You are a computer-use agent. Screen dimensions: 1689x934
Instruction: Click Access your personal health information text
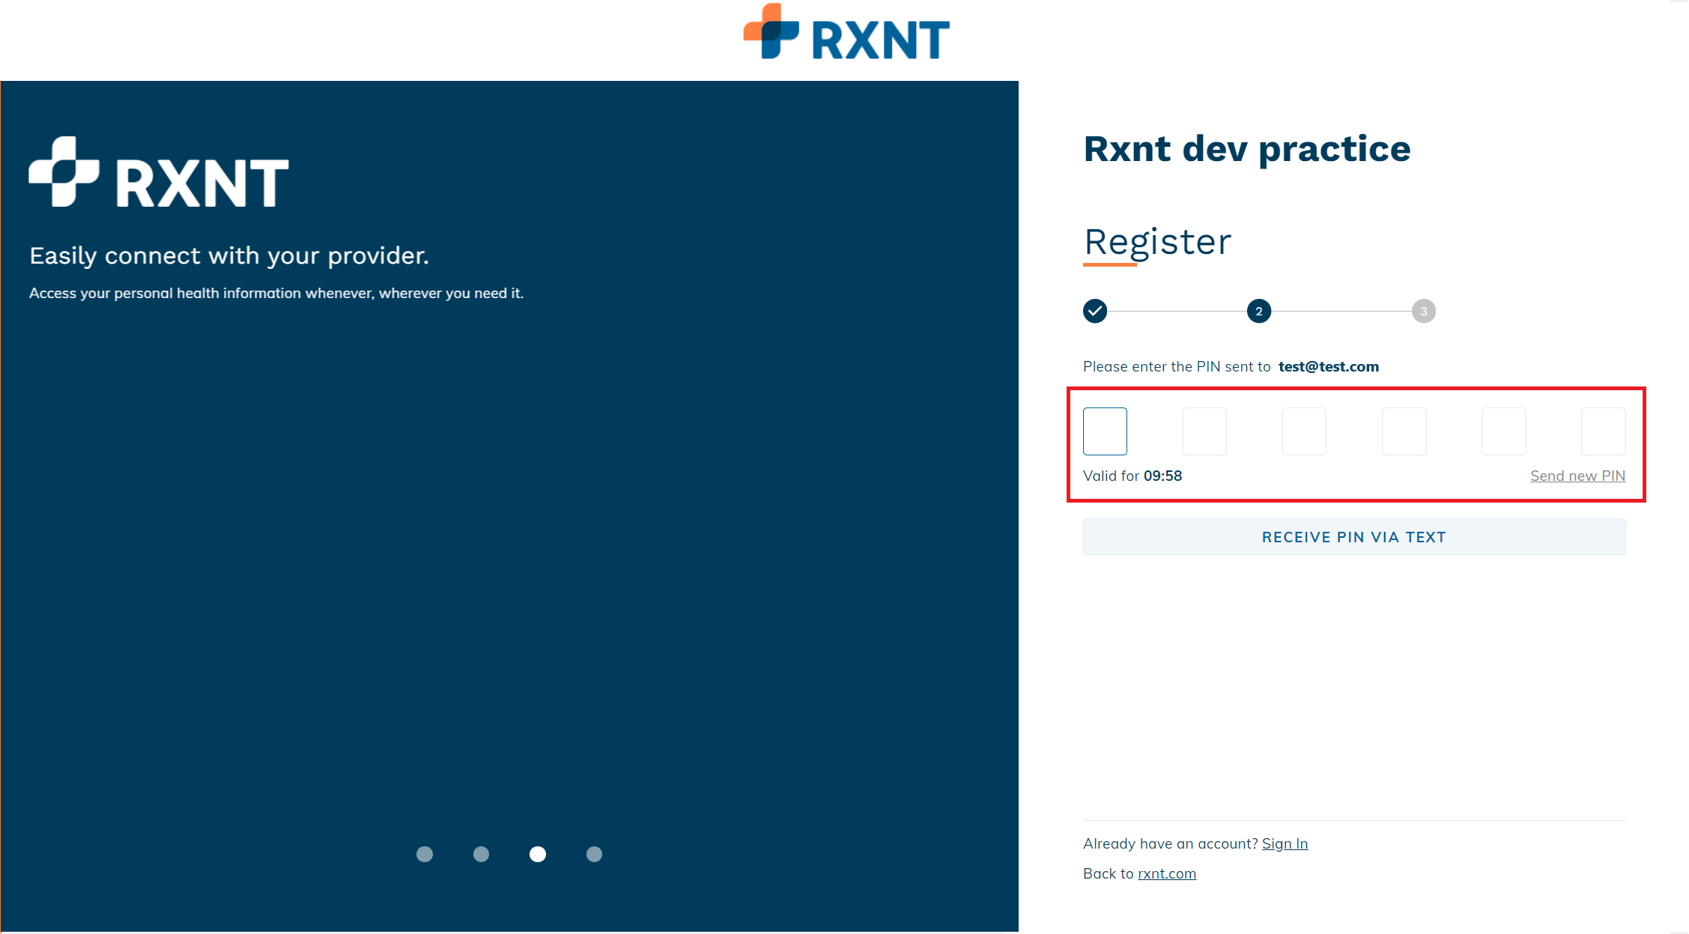[x=276, y=293]
